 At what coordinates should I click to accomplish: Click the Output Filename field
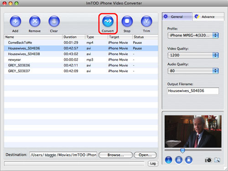point(193,91)
